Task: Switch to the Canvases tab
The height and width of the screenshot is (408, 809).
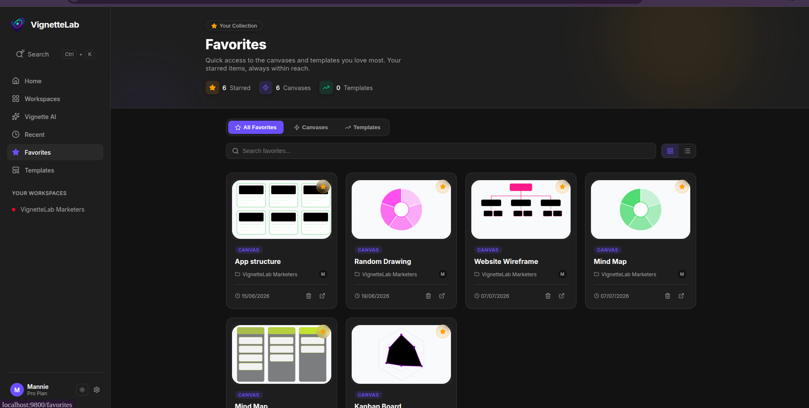Action: pyautogui.click(x=311, y=127)
